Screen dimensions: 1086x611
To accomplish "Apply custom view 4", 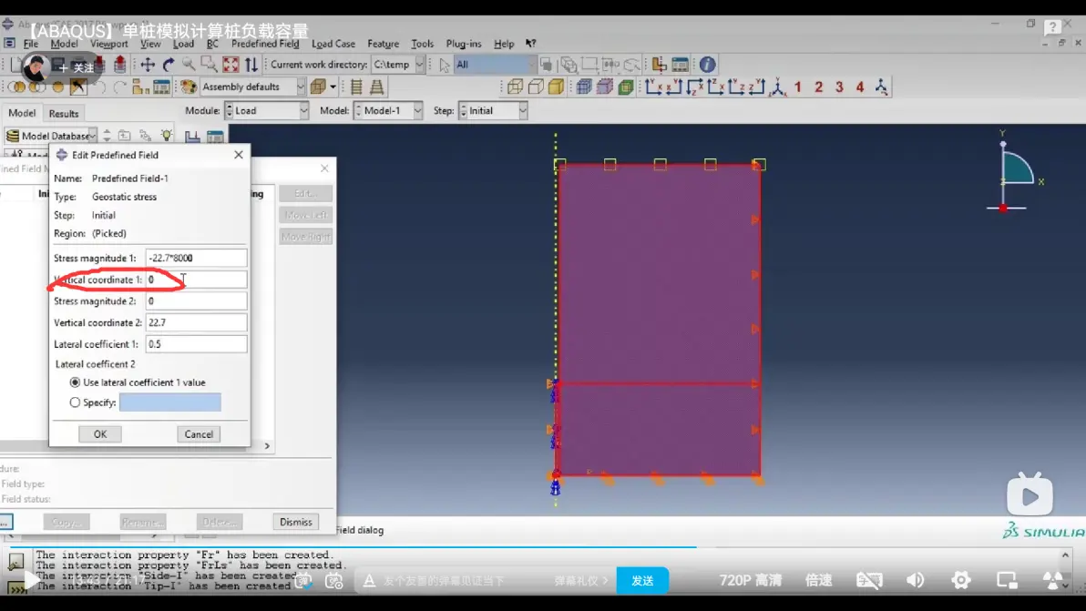I will (860, 87).
